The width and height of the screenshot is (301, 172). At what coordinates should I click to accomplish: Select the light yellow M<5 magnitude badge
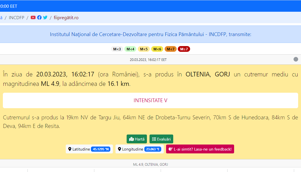tap(144, 49)
